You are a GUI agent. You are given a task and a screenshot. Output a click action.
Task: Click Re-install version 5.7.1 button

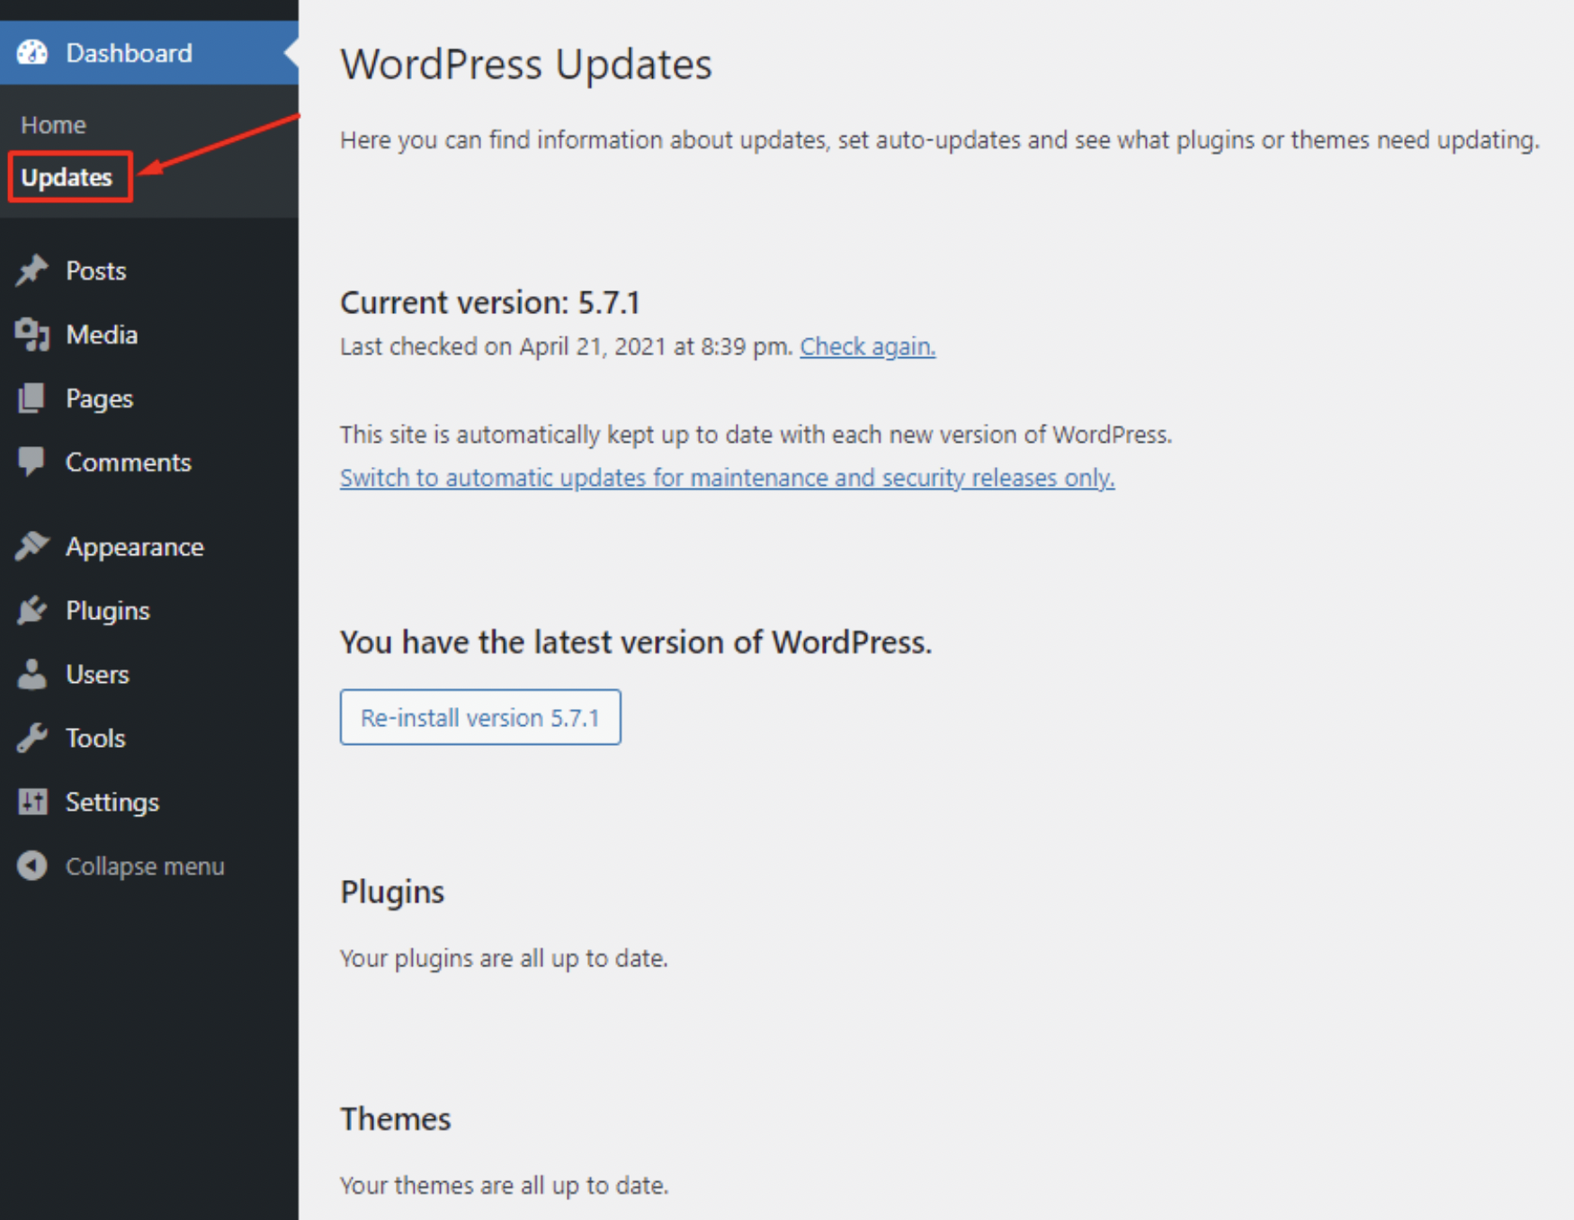pyautogui.click(x=480, y=717)
